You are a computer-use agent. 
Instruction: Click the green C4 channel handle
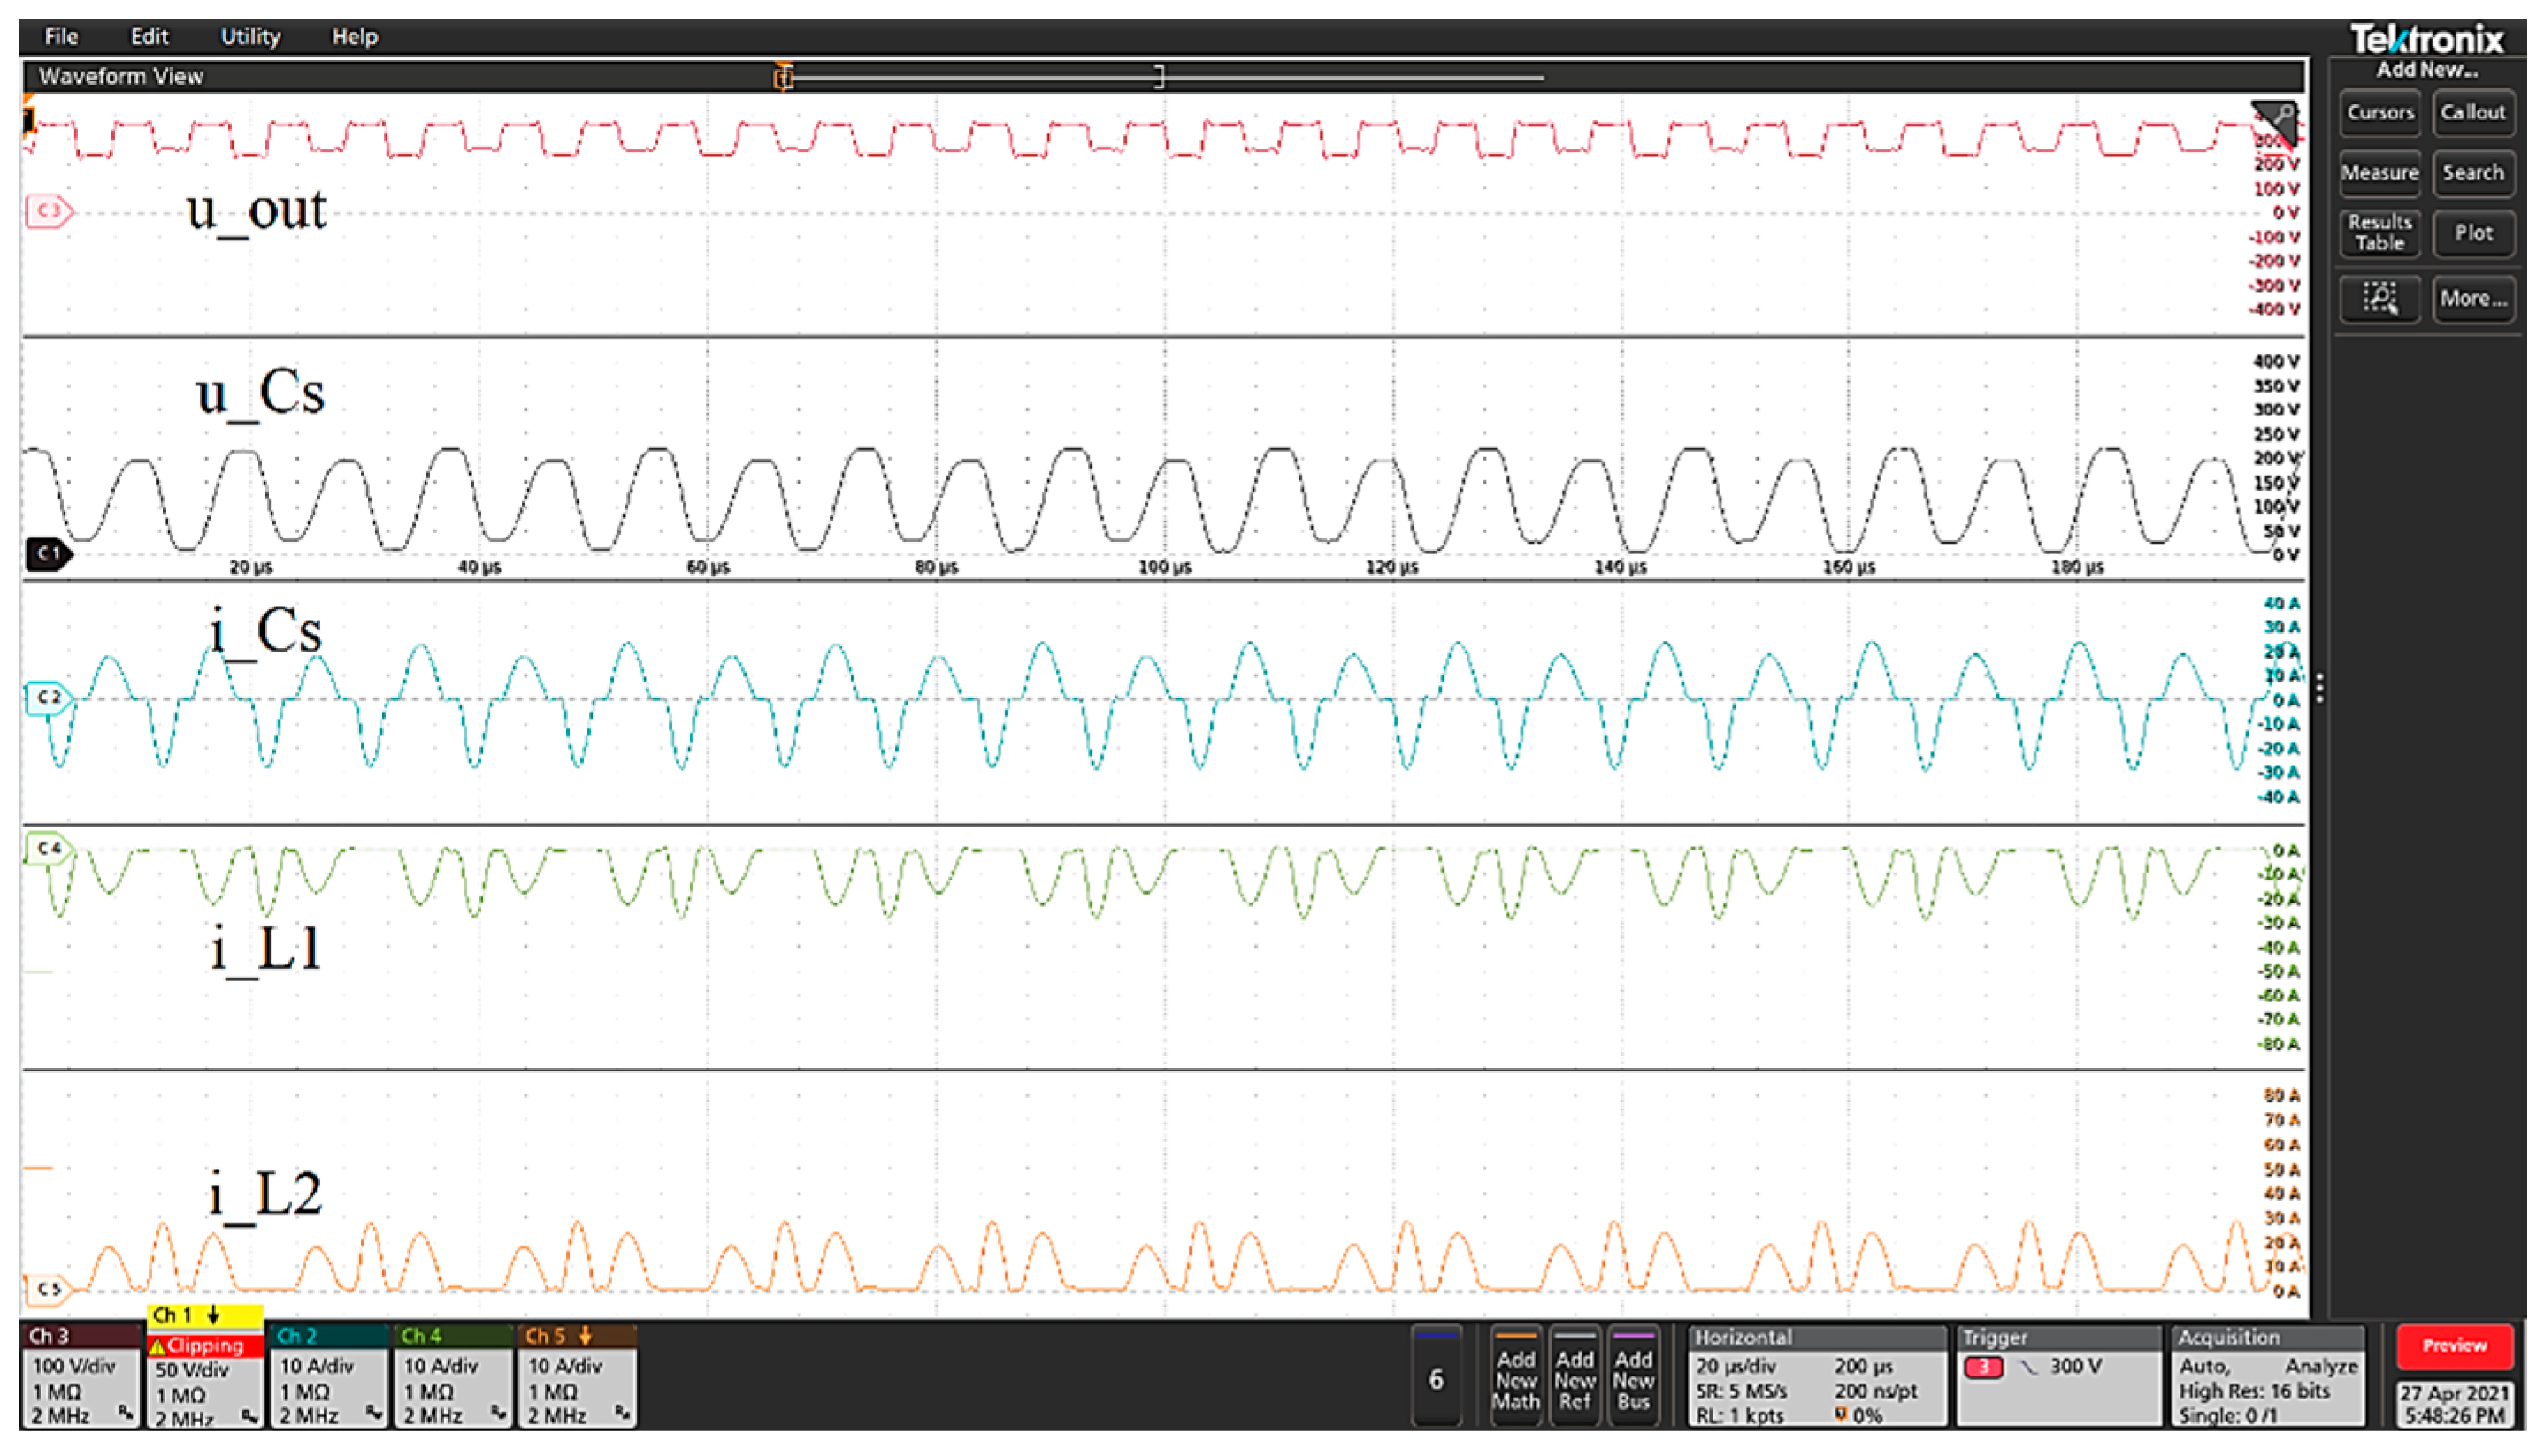coord(47,848)
